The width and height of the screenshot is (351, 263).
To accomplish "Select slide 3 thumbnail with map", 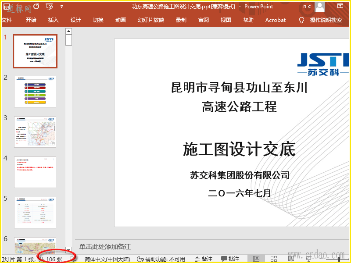I will click(35, 132).
